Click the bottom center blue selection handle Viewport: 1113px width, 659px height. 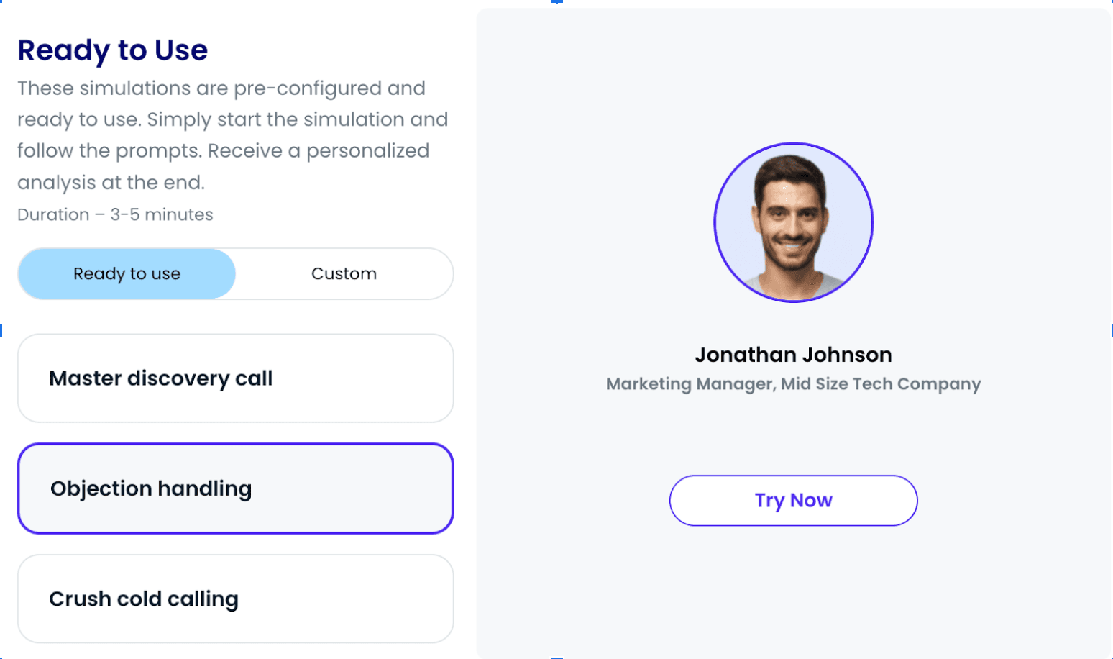pos(556,657)
